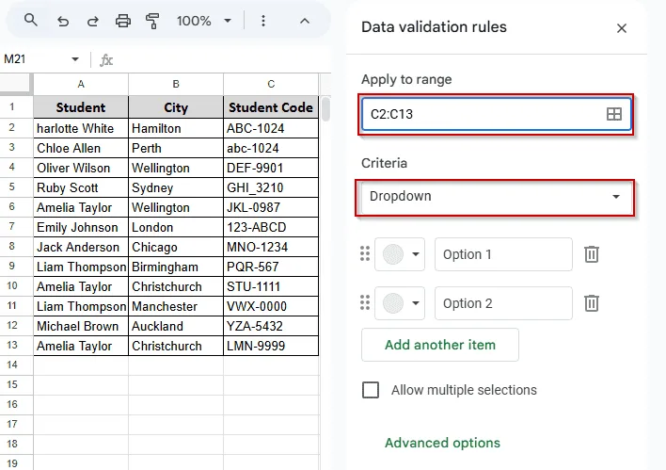The width and height of the screenshot is (666, 470).
Task: Select the Hamilton city cell
Action: click(x=176, y=128)
